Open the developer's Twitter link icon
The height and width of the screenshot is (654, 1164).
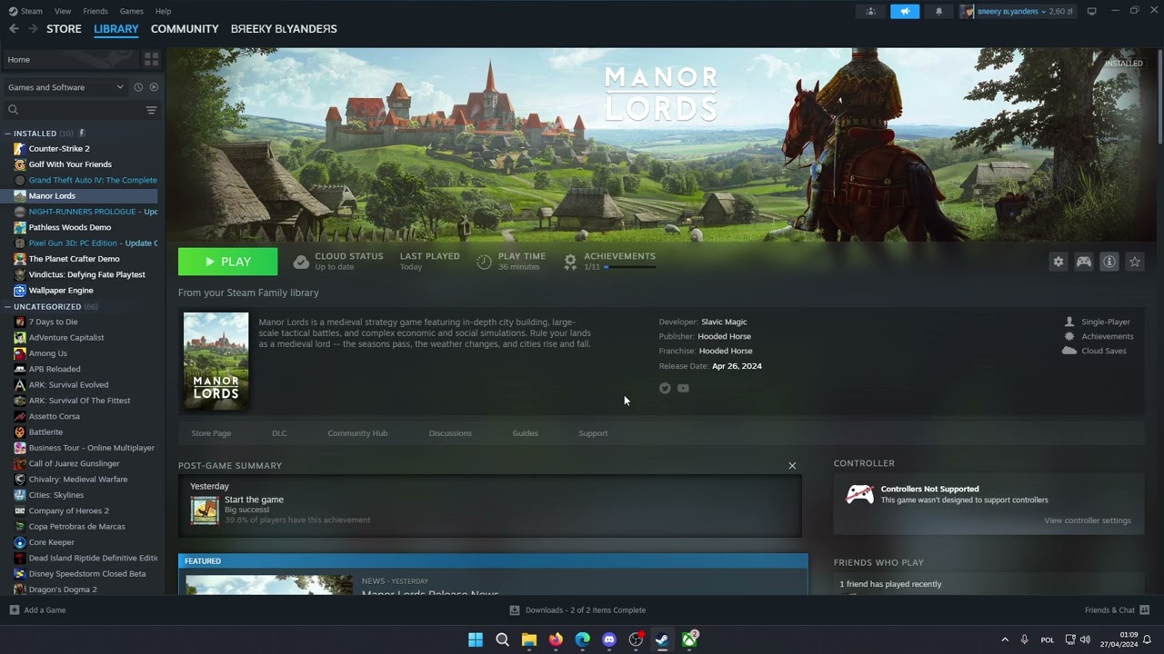coord(665,388)
